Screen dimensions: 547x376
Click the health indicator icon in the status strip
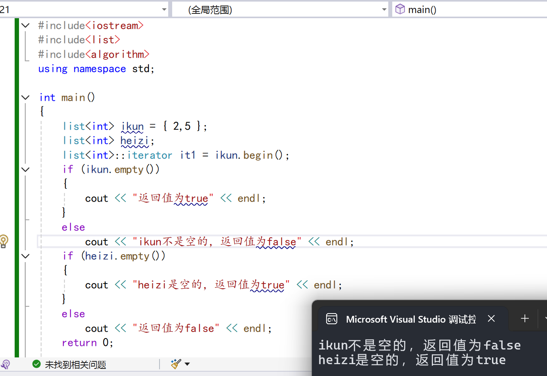6,364
